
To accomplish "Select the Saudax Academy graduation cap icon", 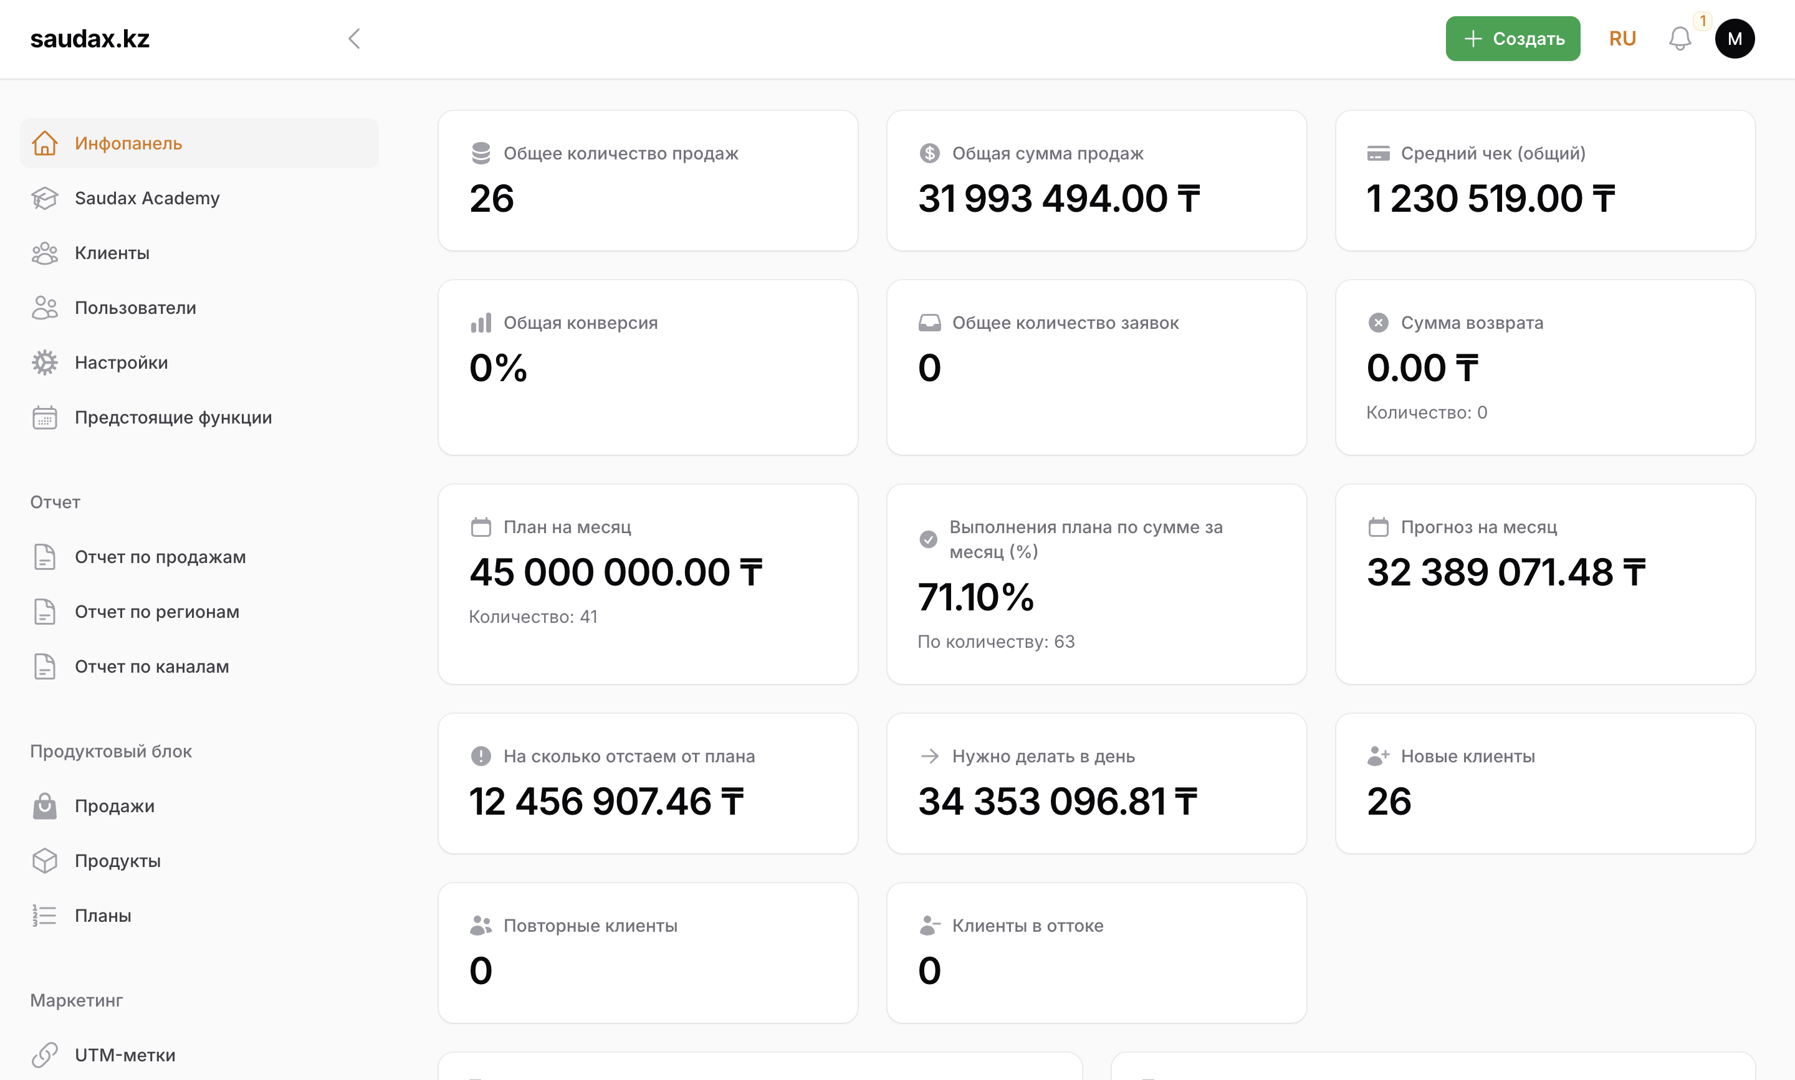I will tap(45, 198).
